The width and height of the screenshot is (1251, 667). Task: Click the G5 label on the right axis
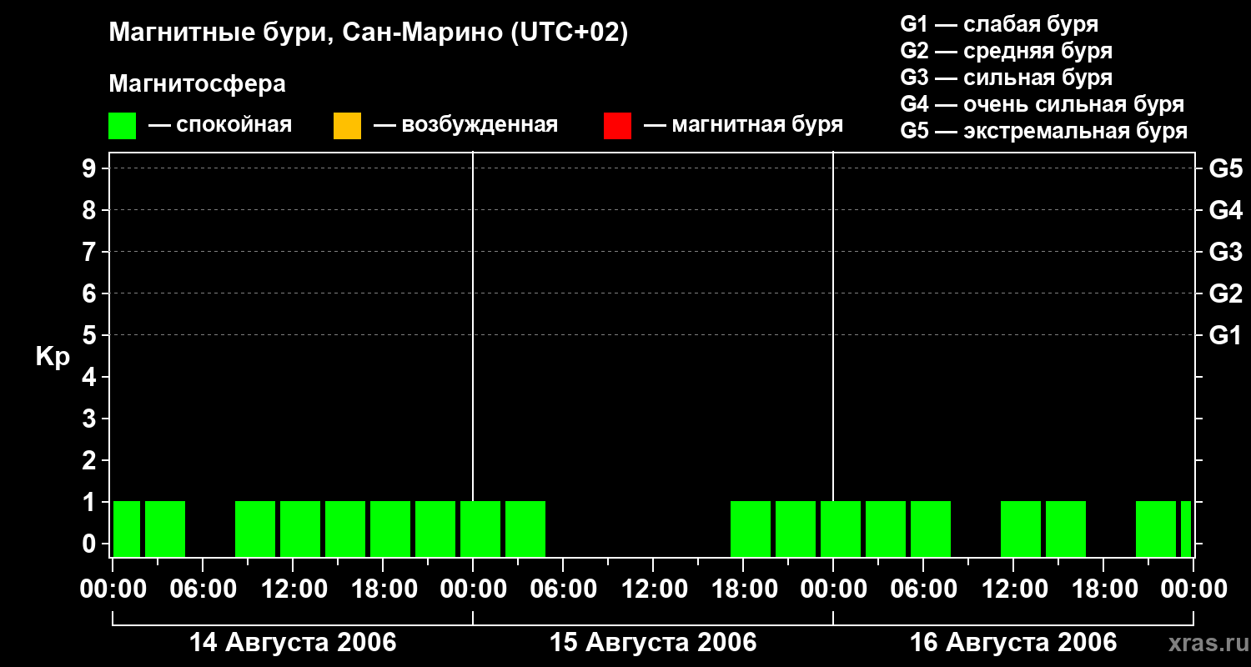1226,168
